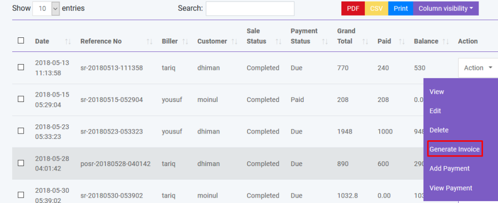Sort by Customer column arrows
The width and height of the screenshot is (498, 203).
(234, 42)
